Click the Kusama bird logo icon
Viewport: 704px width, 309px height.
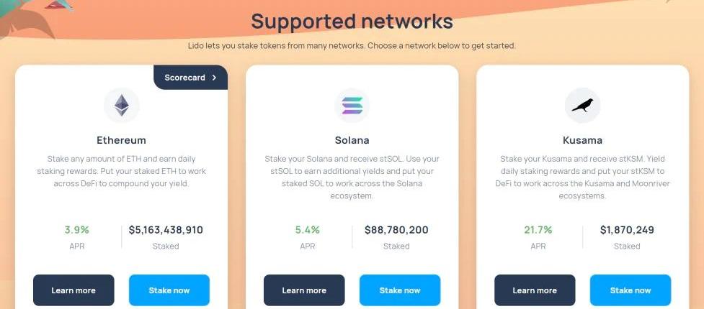tap(582, 105)
